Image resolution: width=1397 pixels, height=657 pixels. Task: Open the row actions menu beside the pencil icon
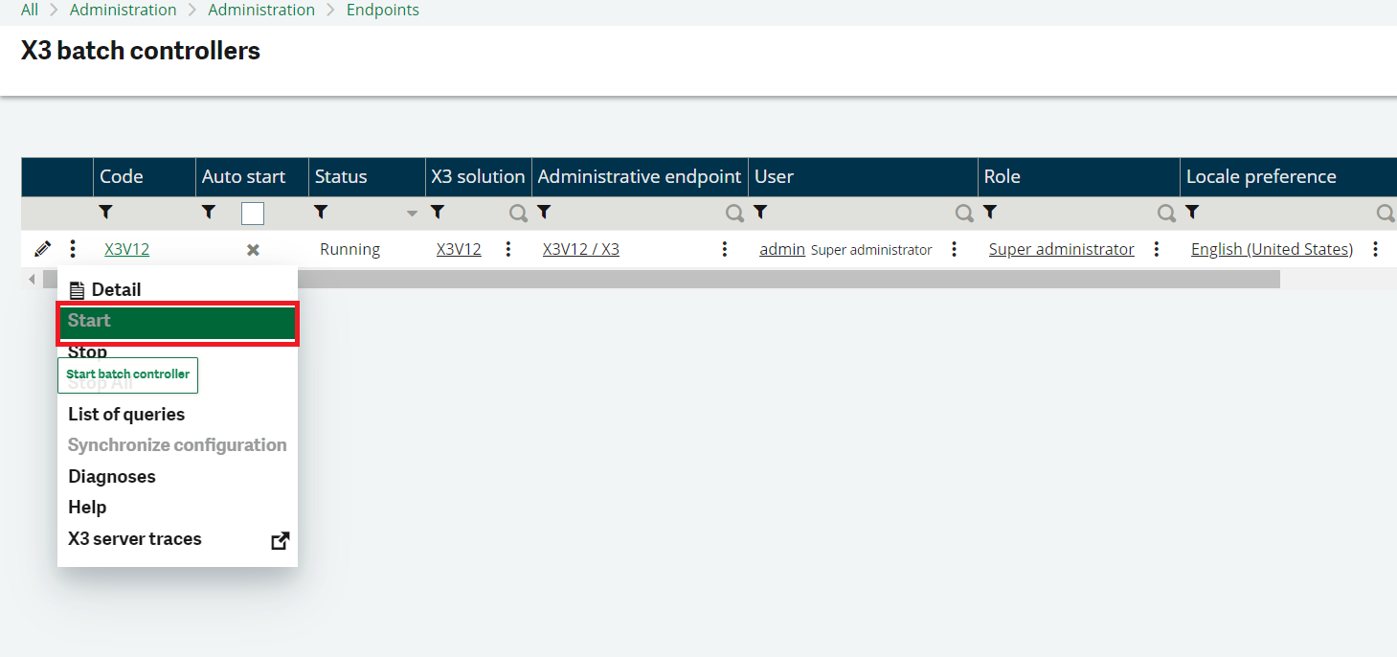coord(73,248)
